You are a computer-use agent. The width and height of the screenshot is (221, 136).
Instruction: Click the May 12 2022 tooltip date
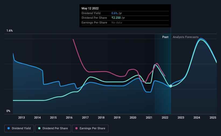pyautogui.click(x=90, y=8)
